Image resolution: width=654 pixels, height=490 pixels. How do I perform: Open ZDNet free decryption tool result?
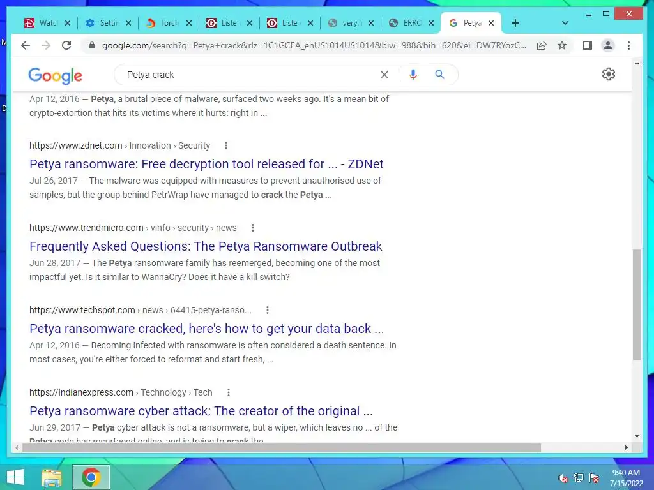click(206, 164)
